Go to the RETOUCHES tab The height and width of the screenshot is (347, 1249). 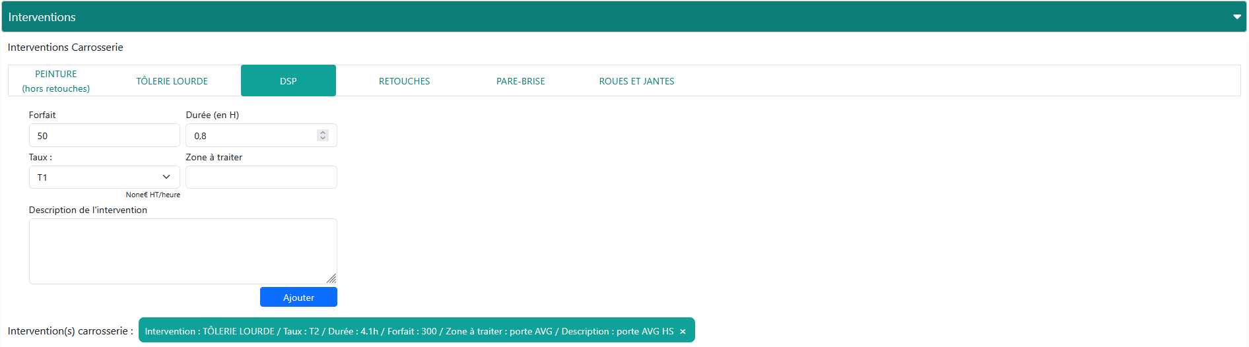click(404, 81)
